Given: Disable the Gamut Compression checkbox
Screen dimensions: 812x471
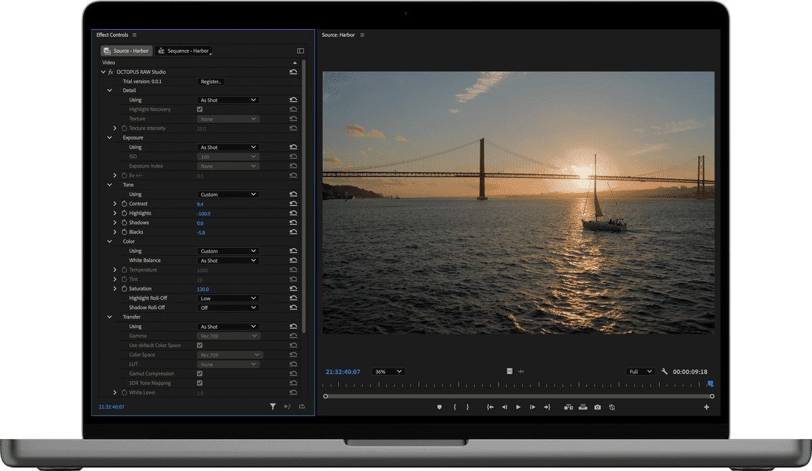Looking at the screenshot, I should point(200,373).
